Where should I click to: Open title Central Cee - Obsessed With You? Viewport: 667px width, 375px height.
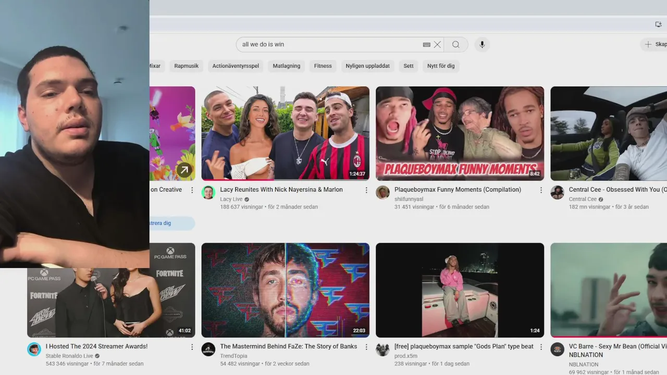click(x=618, y=190)
